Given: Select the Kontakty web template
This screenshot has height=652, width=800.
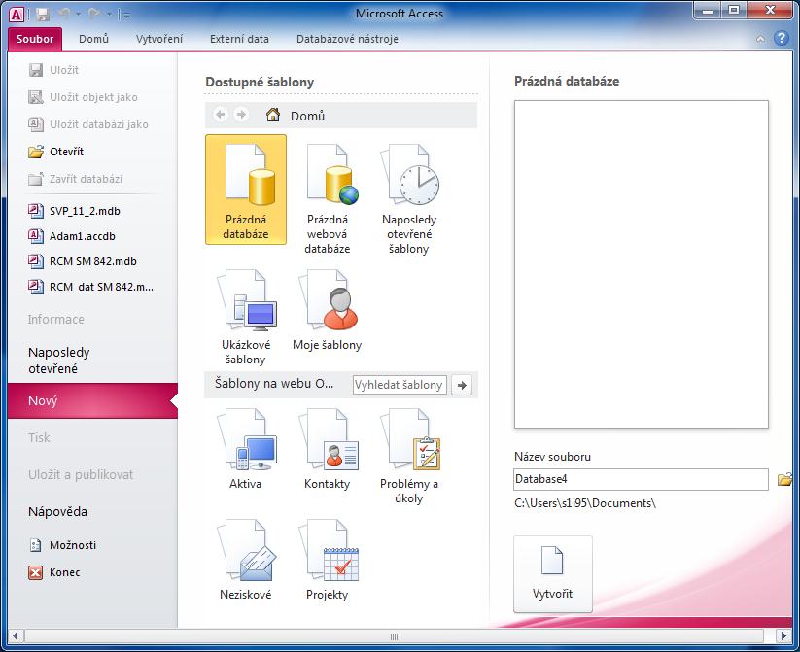Looking at the screenshot, I should click(x=327, y=449).
